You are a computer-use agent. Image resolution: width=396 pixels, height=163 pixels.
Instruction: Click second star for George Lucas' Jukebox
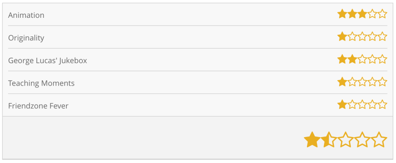pos(352,60)
